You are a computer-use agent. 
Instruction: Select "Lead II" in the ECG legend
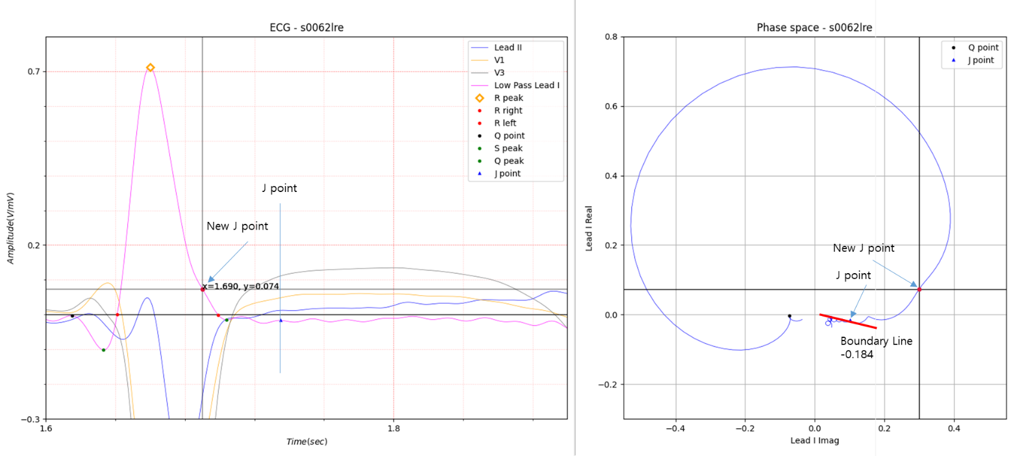click(508, 47)
